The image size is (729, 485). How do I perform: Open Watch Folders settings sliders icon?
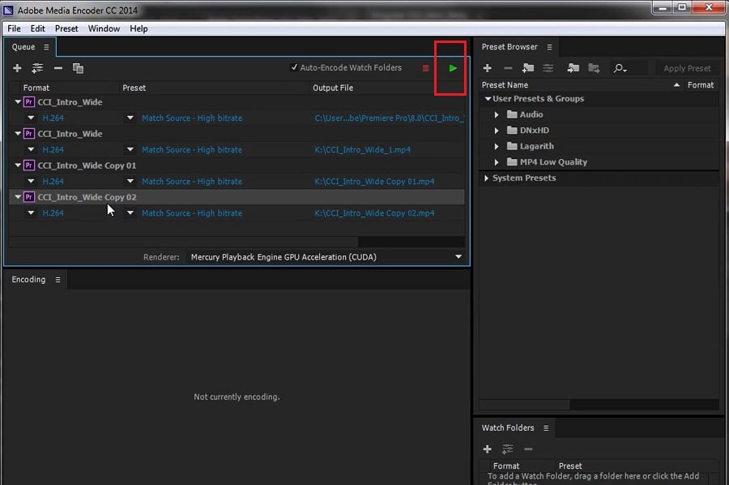pyautogui.click(x=508, y=449)
